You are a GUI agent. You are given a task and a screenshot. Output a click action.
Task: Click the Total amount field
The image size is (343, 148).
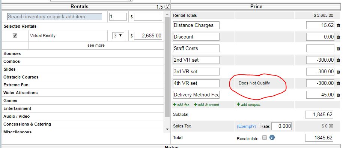click(319, 138)
